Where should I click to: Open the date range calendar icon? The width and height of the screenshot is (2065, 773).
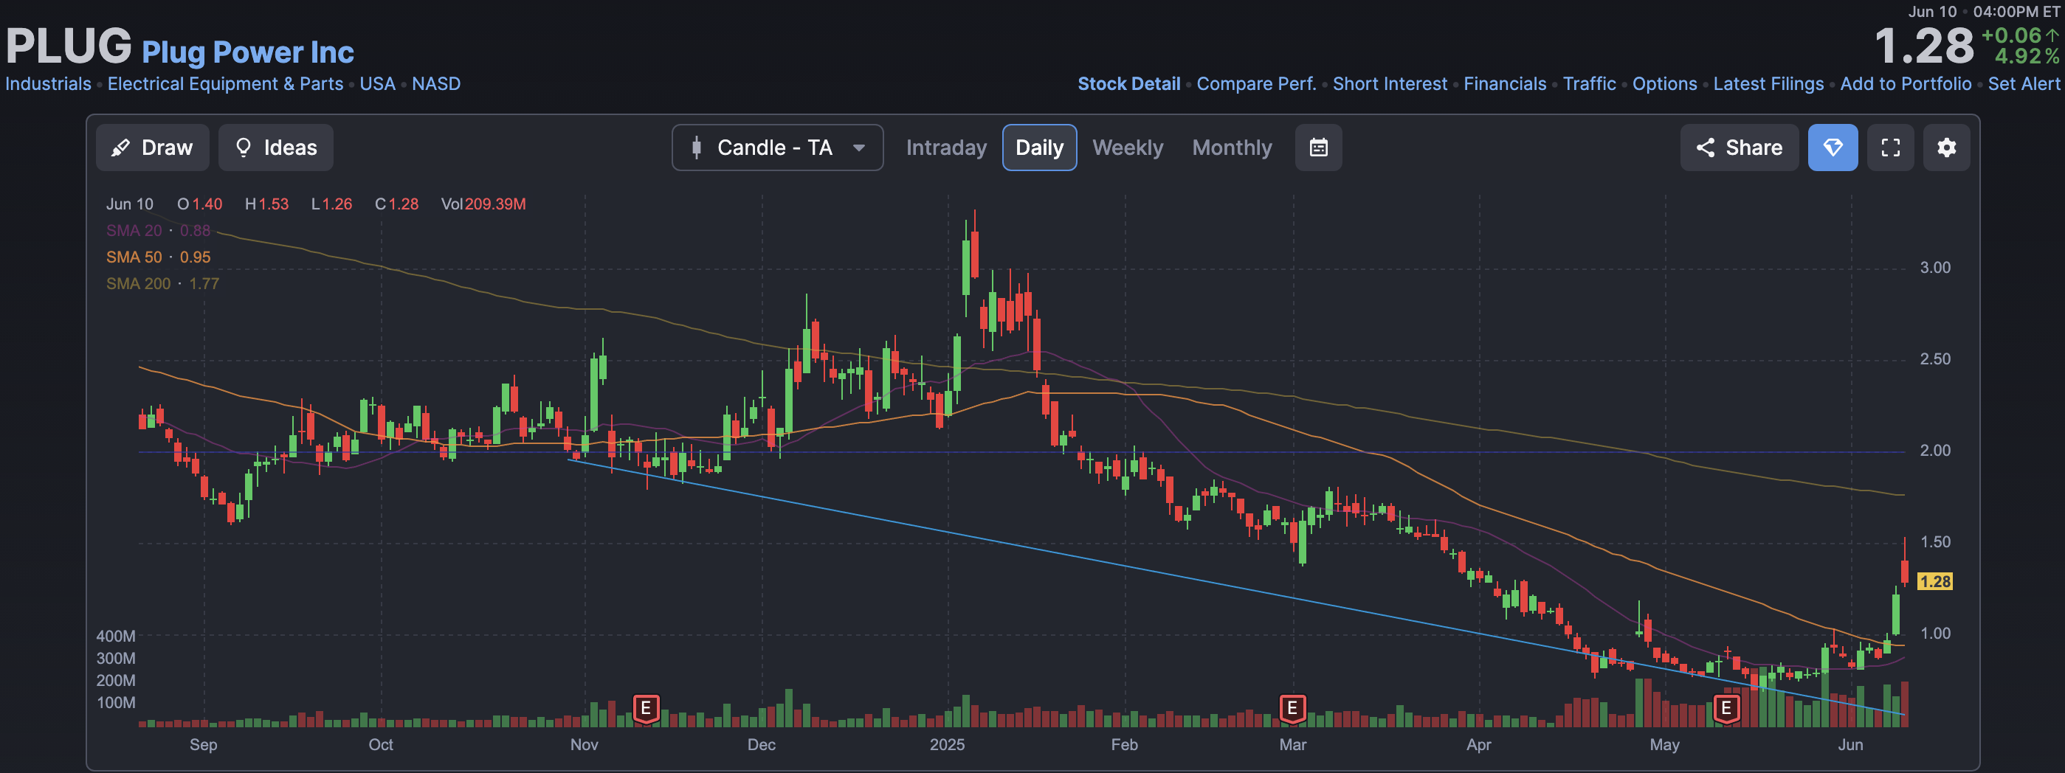pos(1319,148)
